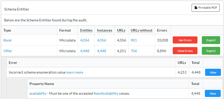
Task: View Incorrect schema enumeration value error
Action: (x=213, y=72)
